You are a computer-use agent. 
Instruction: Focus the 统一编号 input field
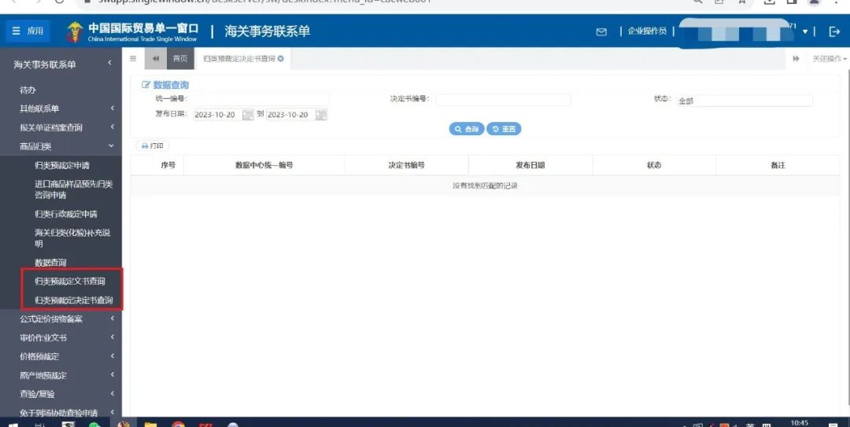pos(261,99)
